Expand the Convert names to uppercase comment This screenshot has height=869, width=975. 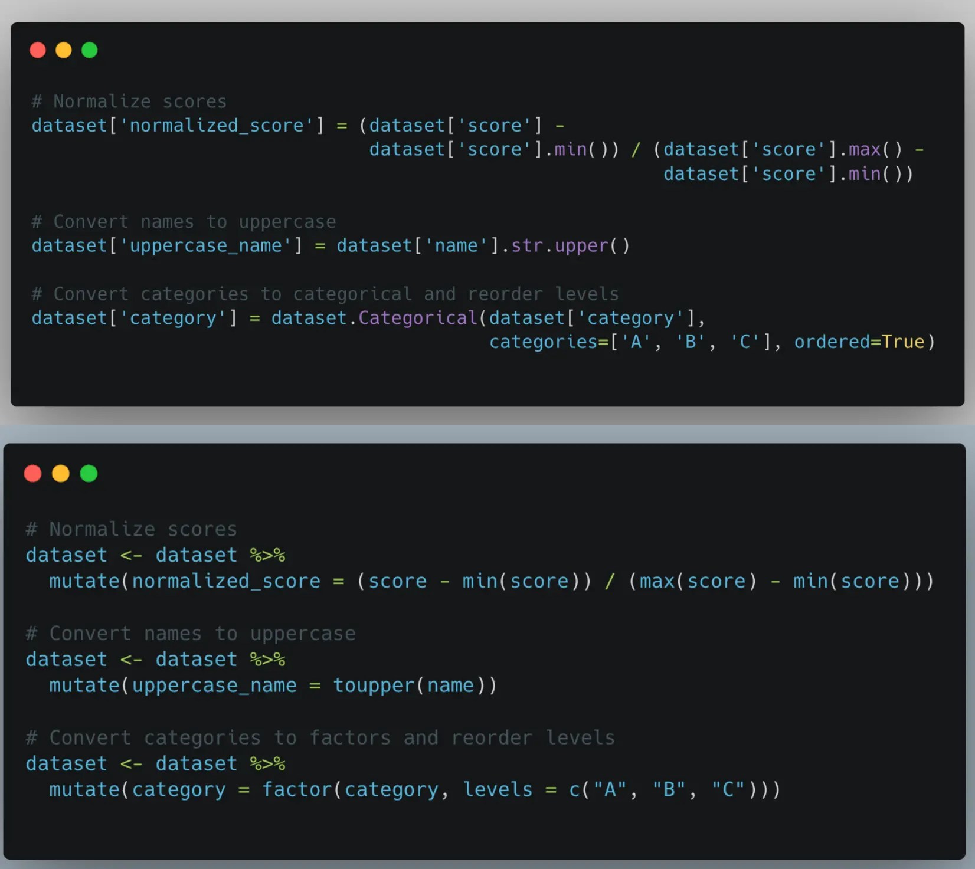pos(184,221)
